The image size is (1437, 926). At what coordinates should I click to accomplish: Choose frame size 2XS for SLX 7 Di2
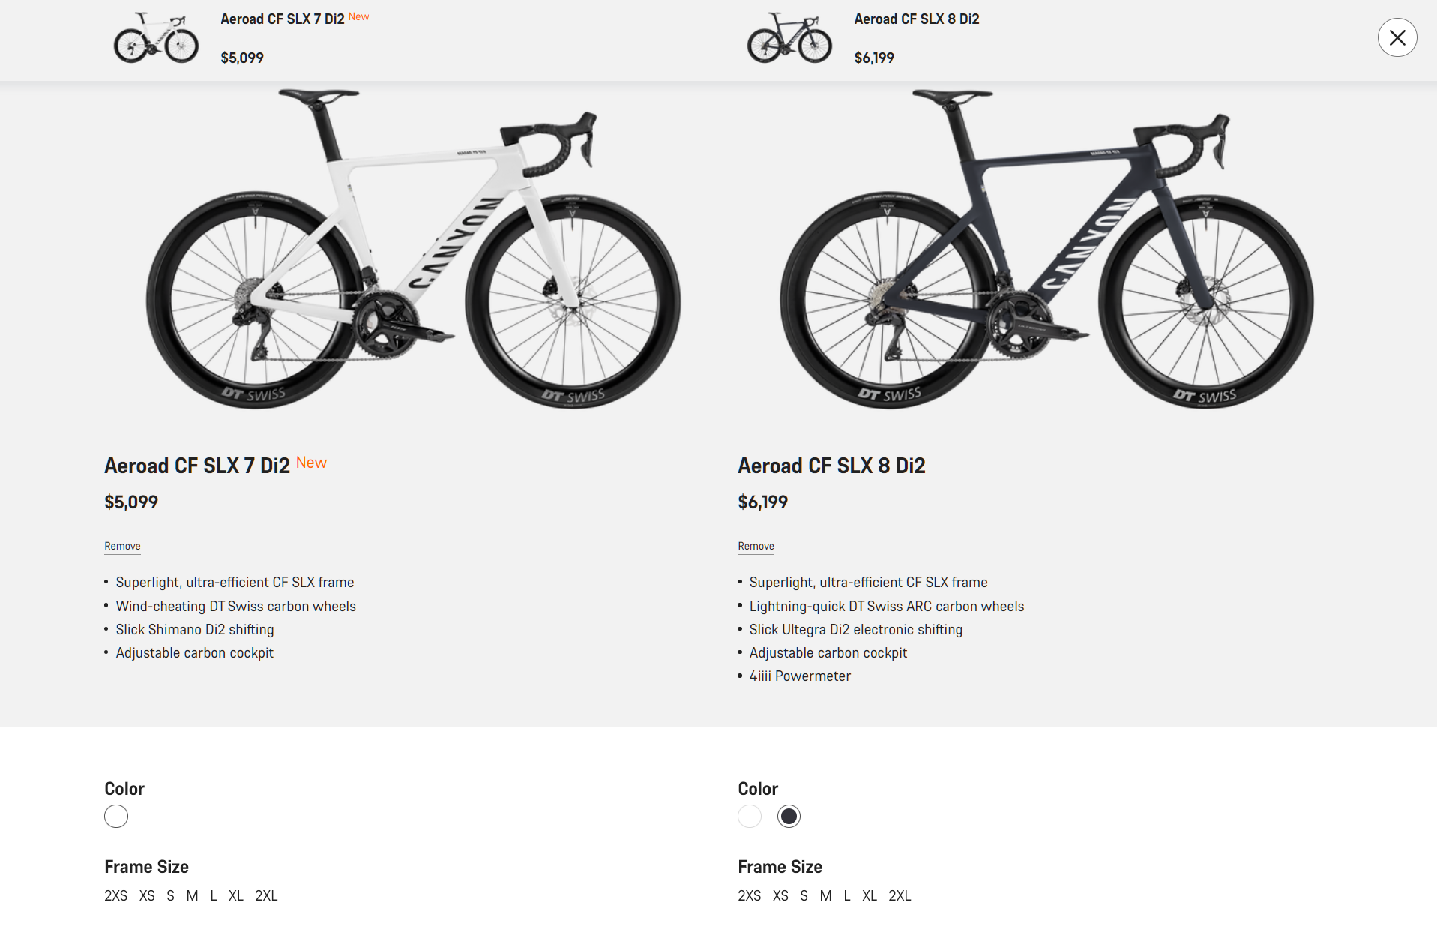click(115, 895)
